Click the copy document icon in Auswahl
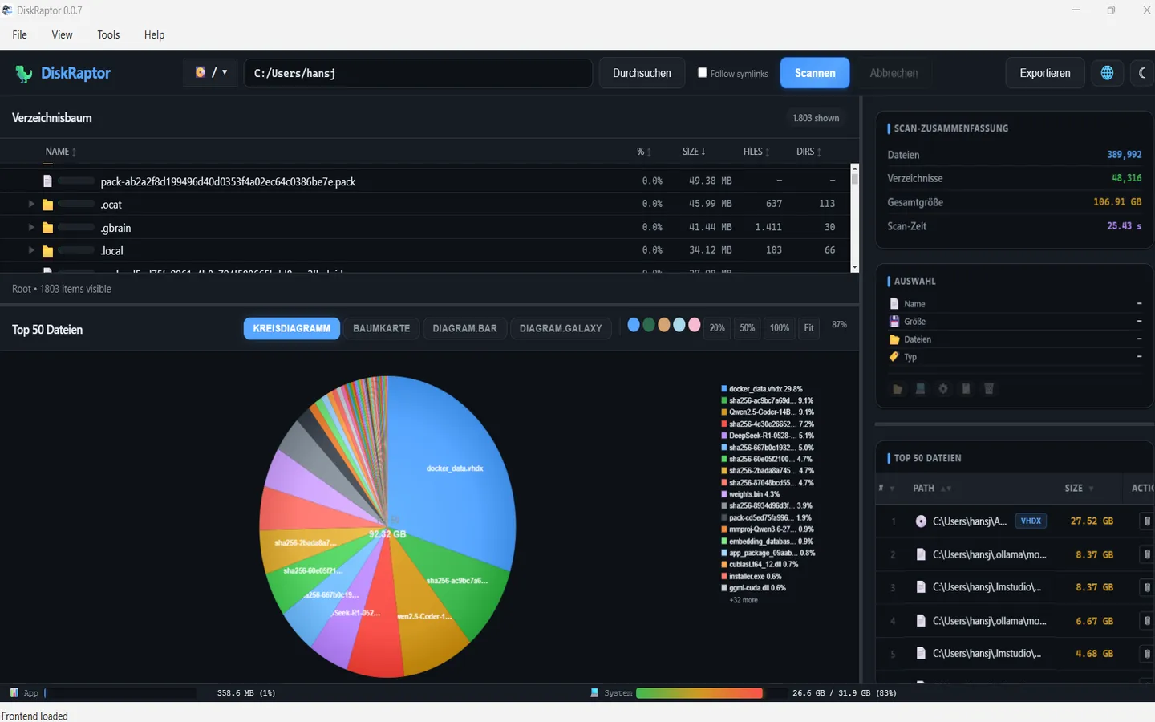The height and width of the screenshot is (722, 1155). (x=966, y=389)
